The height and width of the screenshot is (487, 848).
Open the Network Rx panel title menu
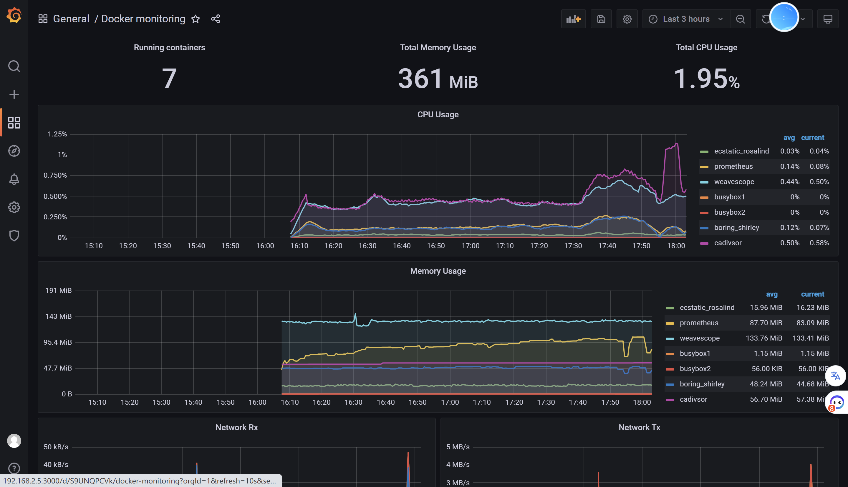(237, 428)
